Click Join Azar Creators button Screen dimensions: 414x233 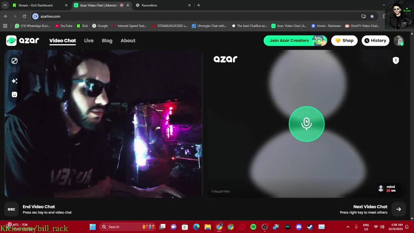pyautogui.click(x=295, y=40)
